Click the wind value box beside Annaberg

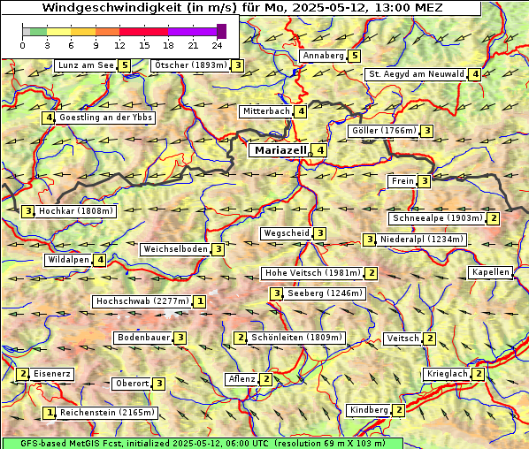(x=354, y=56)
